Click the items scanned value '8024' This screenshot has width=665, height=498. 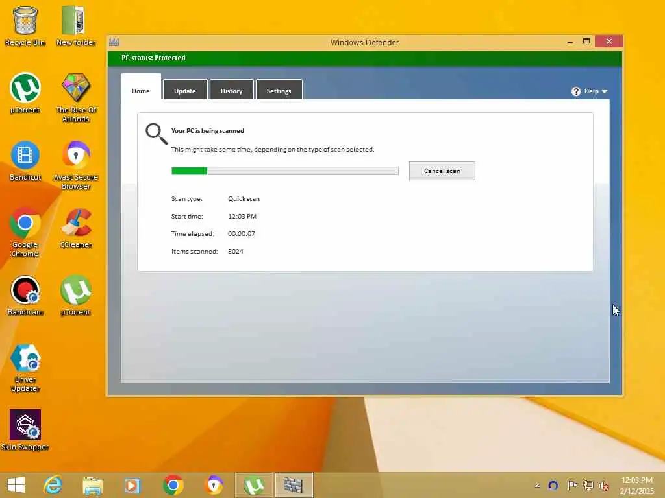point(236,251)
